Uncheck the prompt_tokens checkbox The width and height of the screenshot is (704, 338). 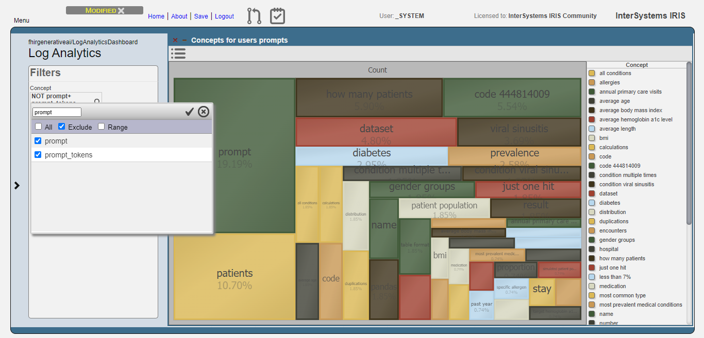coord(38,155)
